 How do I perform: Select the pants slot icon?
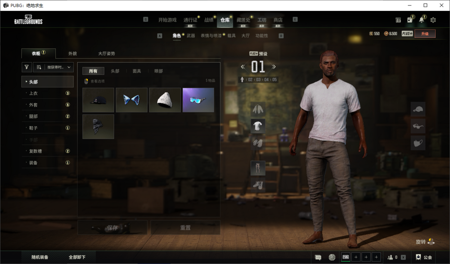[258, 168]
